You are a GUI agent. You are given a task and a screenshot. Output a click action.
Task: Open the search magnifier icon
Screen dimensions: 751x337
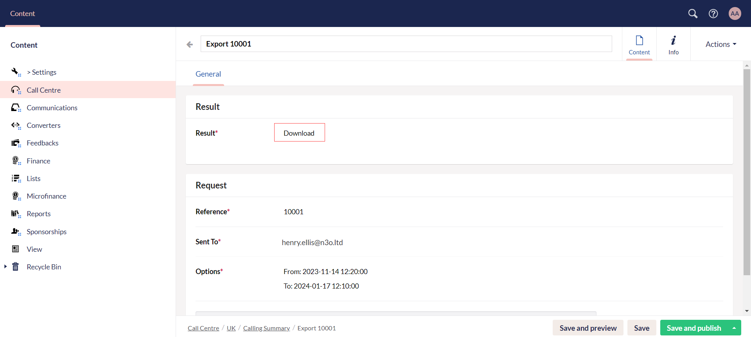693,14
